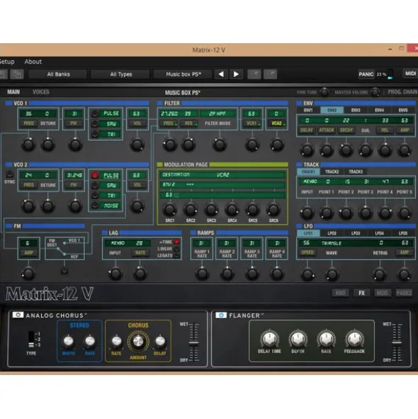Click the FM DEST switch
This screenshot has width=418, height=419.
(x=64, y=270)
